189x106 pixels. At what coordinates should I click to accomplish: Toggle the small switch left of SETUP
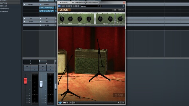click(114, 10)
